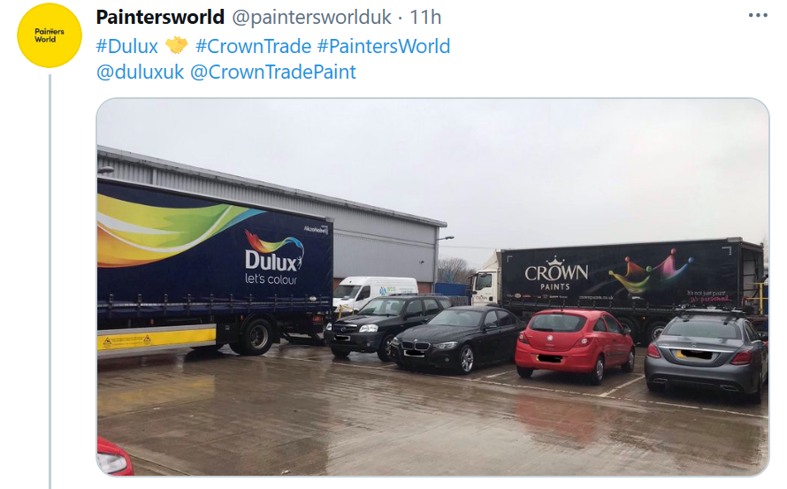Open the 11h tweet timestamp
This screenshot has height=489, width=787.
click(x=425, y=18)
